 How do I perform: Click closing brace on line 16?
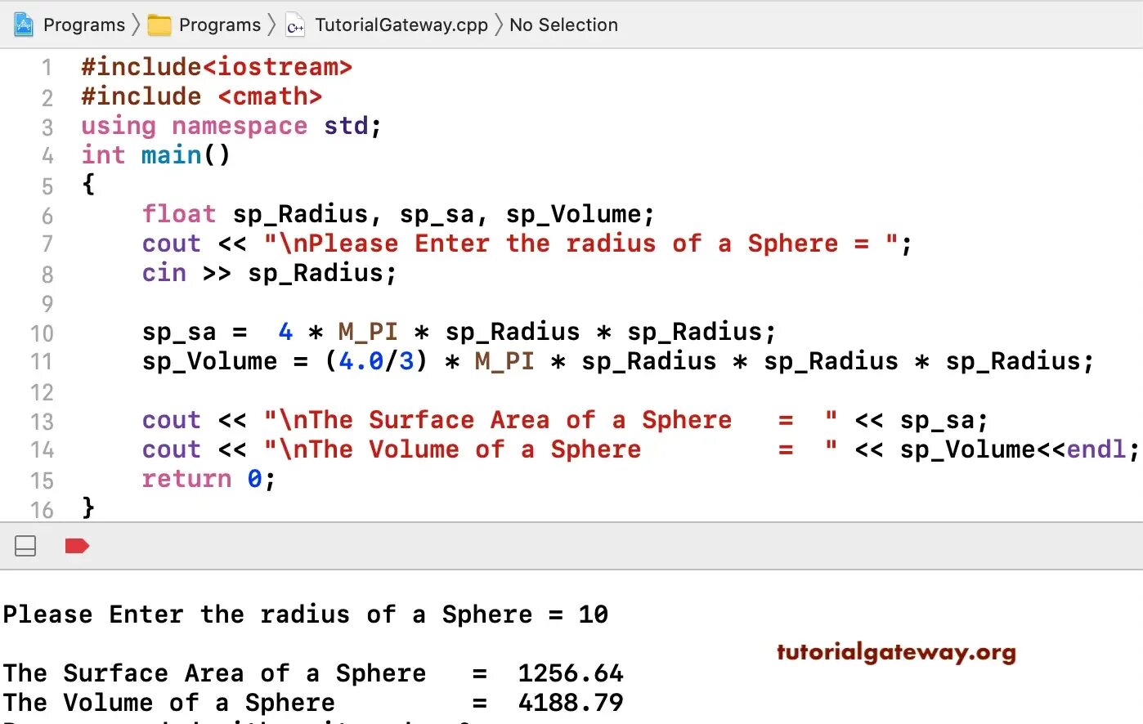tap(88, 507)
